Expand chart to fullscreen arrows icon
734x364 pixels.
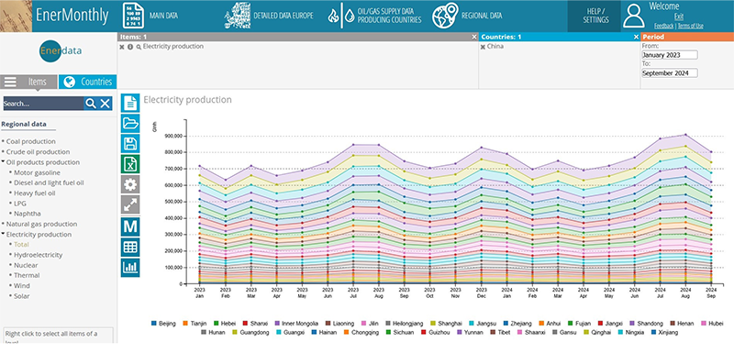point(130,205)
